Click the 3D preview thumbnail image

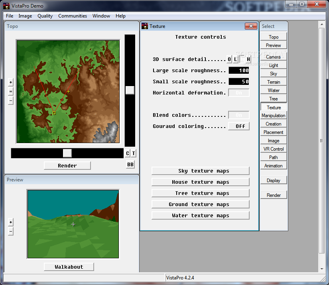[x=73, y=224]
